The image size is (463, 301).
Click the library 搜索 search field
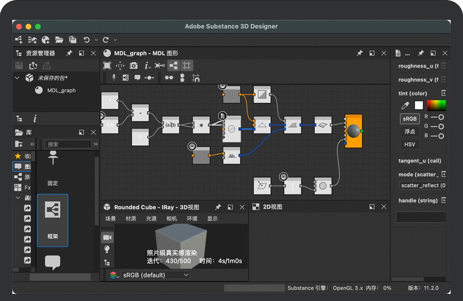[x=68, y=144]
